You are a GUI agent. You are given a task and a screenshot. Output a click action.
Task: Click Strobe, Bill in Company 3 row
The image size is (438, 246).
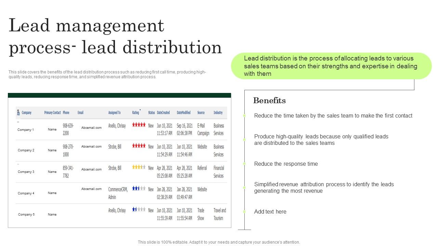tap(115, 168)
